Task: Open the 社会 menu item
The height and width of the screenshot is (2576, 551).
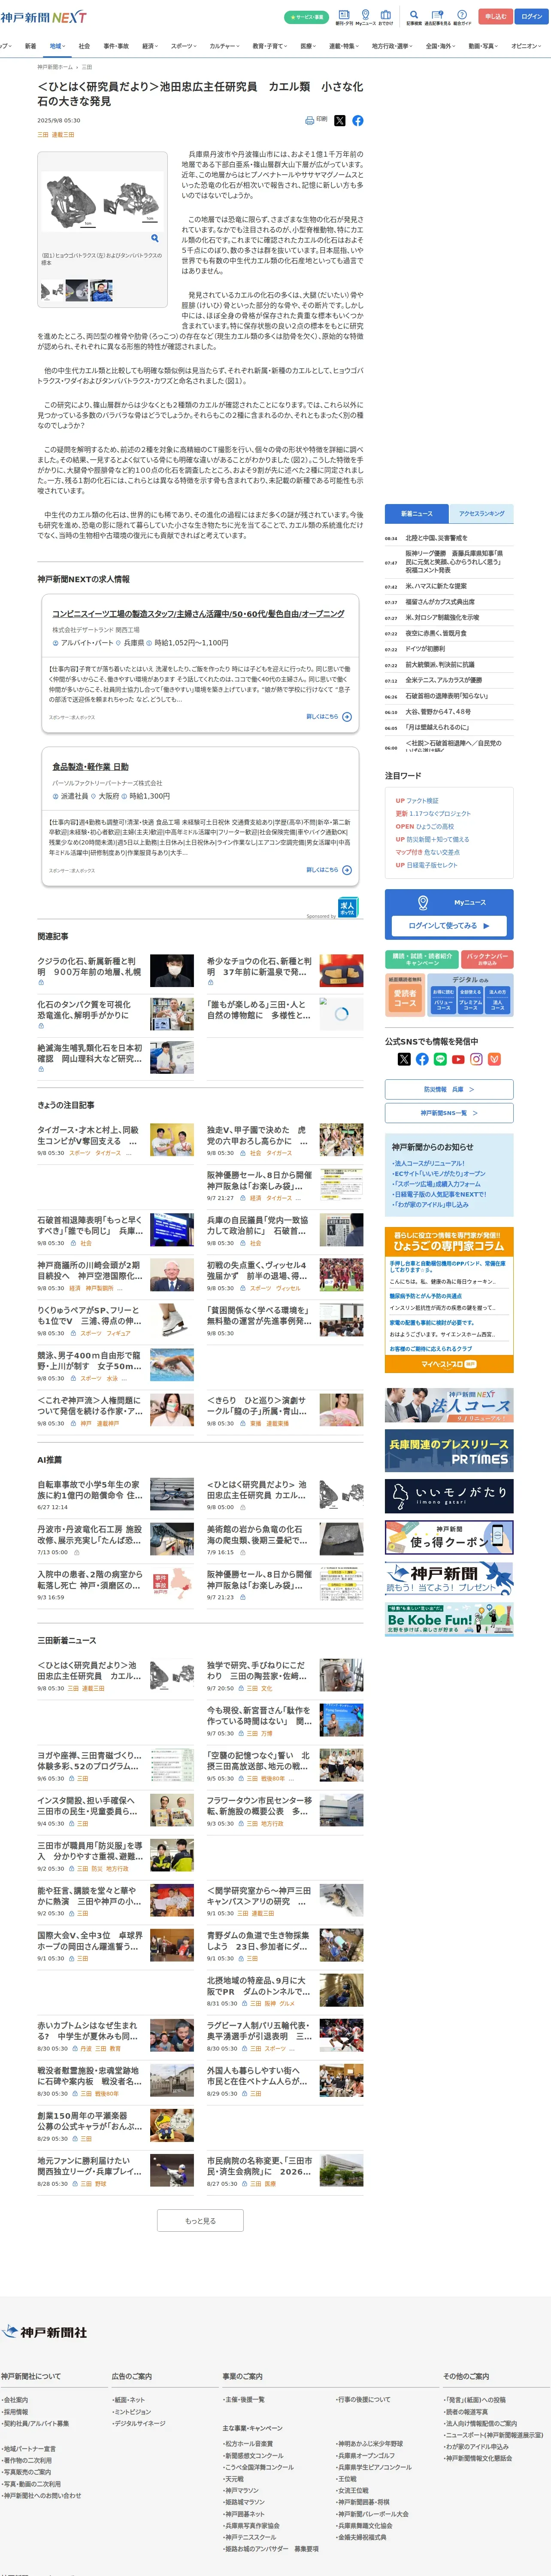Action: [x=84, y=46]
